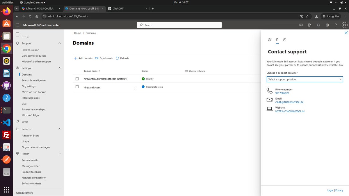Open Chrome tab search dropdown arrow

click(17, 8)
